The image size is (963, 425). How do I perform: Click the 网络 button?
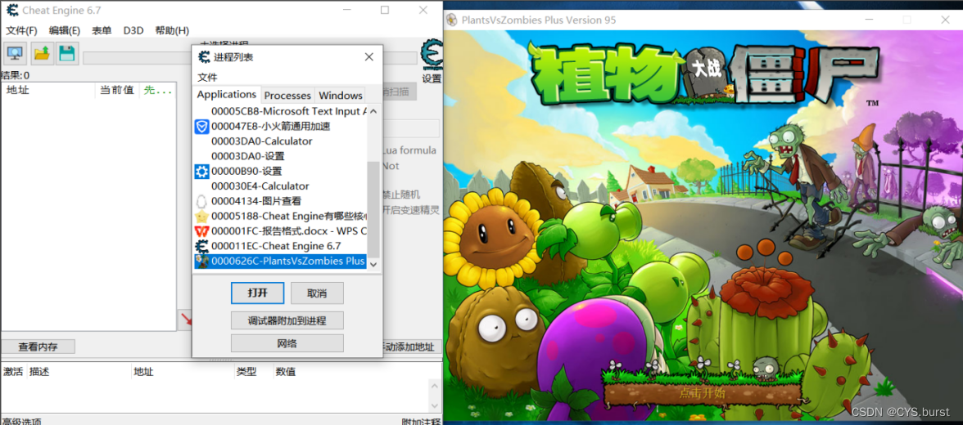(287, 342)
